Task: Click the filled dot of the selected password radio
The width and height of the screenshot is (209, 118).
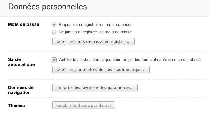Action: pyautogui.click(x=54, y=25)
